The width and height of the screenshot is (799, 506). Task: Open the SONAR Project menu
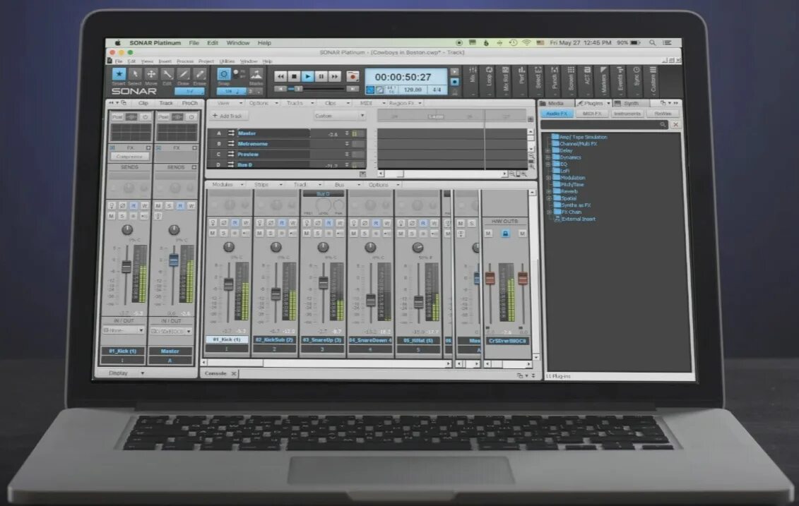tap(206, 61)
